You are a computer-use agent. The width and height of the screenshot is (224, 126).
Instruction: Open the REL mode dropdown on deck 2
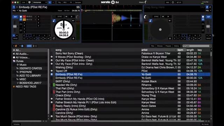(208, 10)
